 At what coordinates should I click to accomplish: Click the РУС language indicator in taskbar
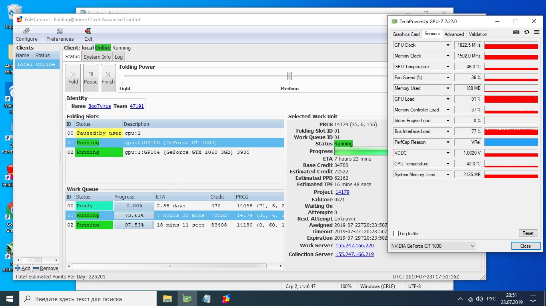491,299
